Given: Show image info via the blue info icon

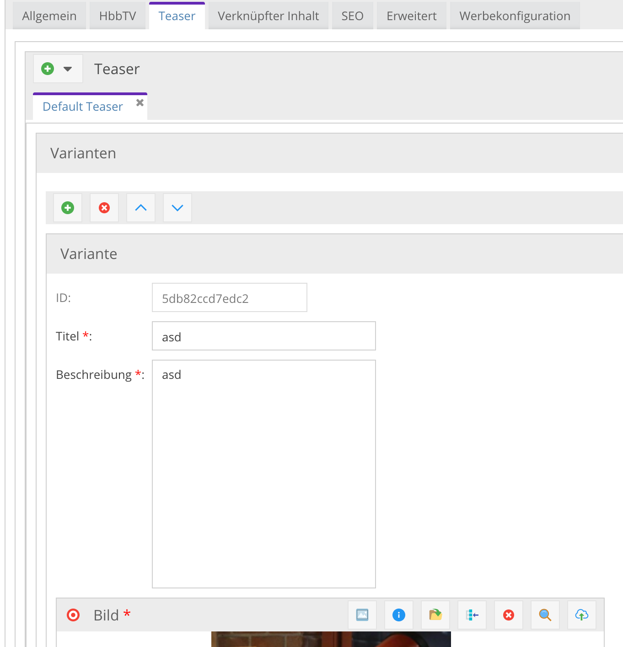Looking at the screenshot, I should [x=398, y=615].
